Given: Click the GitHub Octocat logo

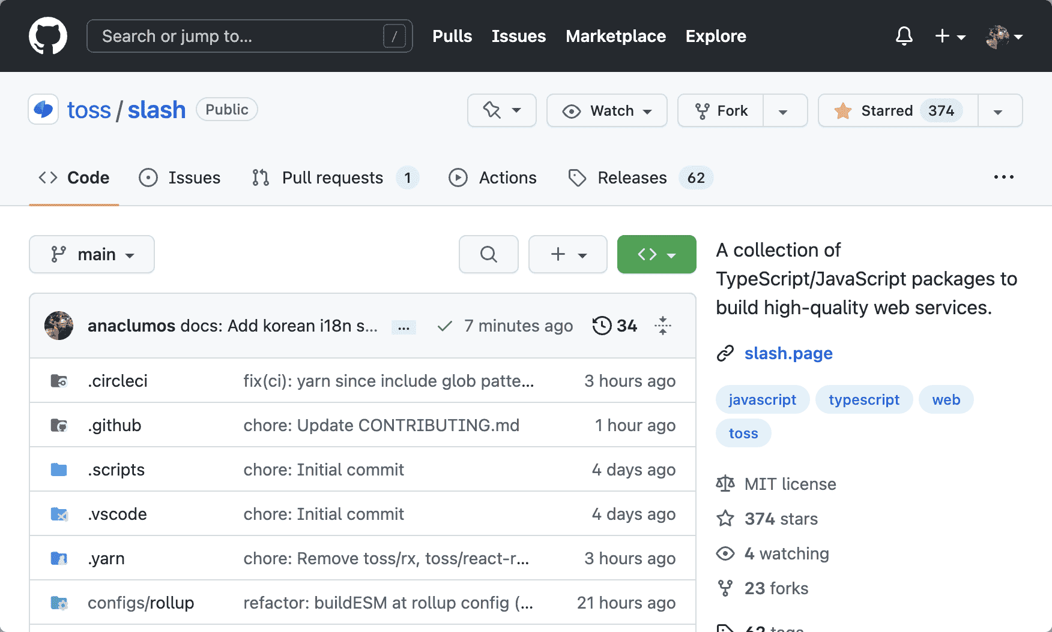Looking at the screenshot, I should [x=48, y=36].
